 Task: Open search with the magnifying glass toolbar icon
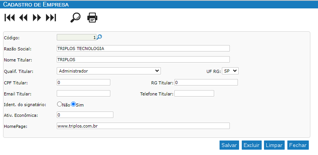[x=75, y=18]
